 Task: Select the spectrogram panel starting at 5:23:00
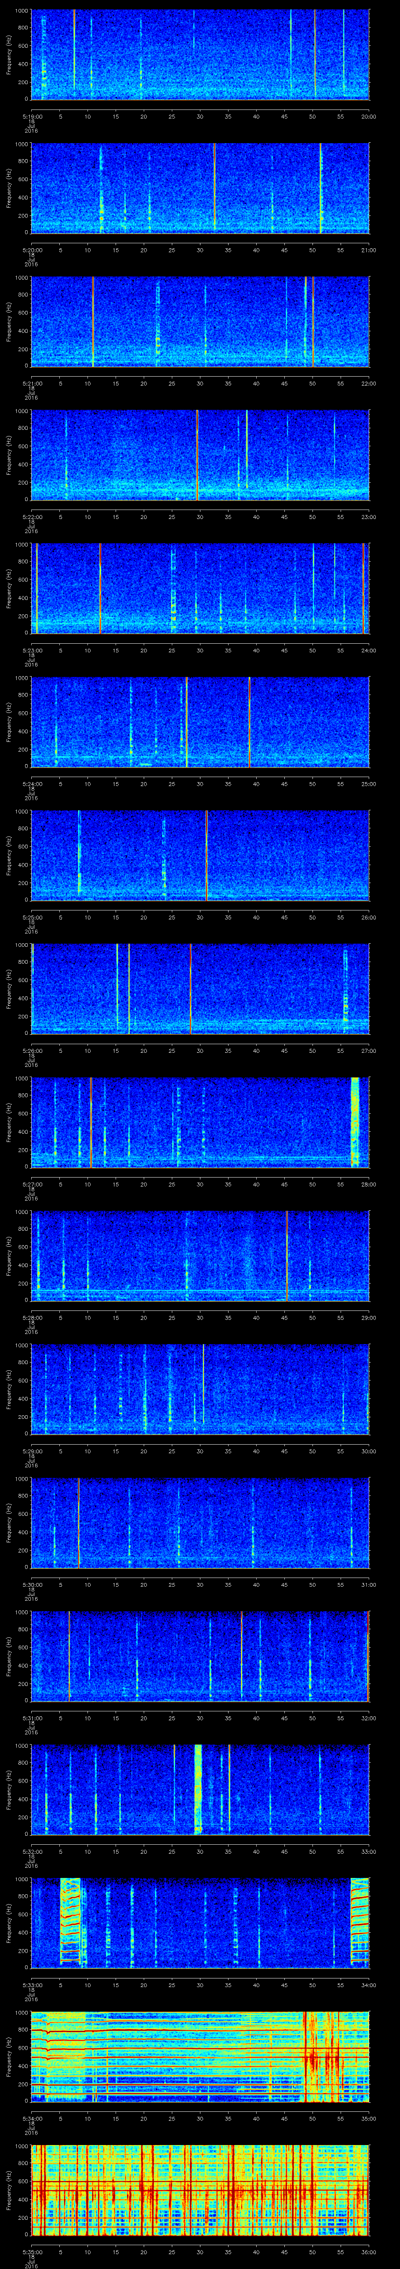(x=200, y=589)
